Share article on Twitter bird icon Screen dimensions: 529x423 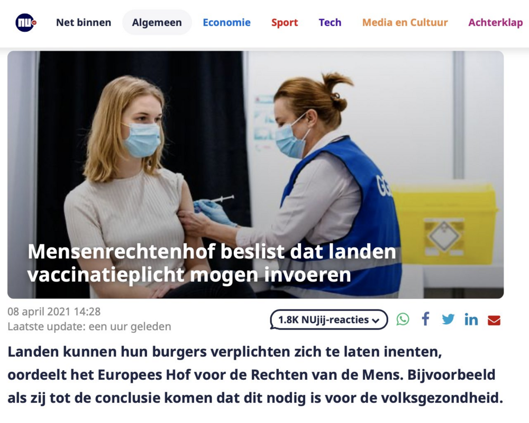pyautogui.click(x=448, y=319)
